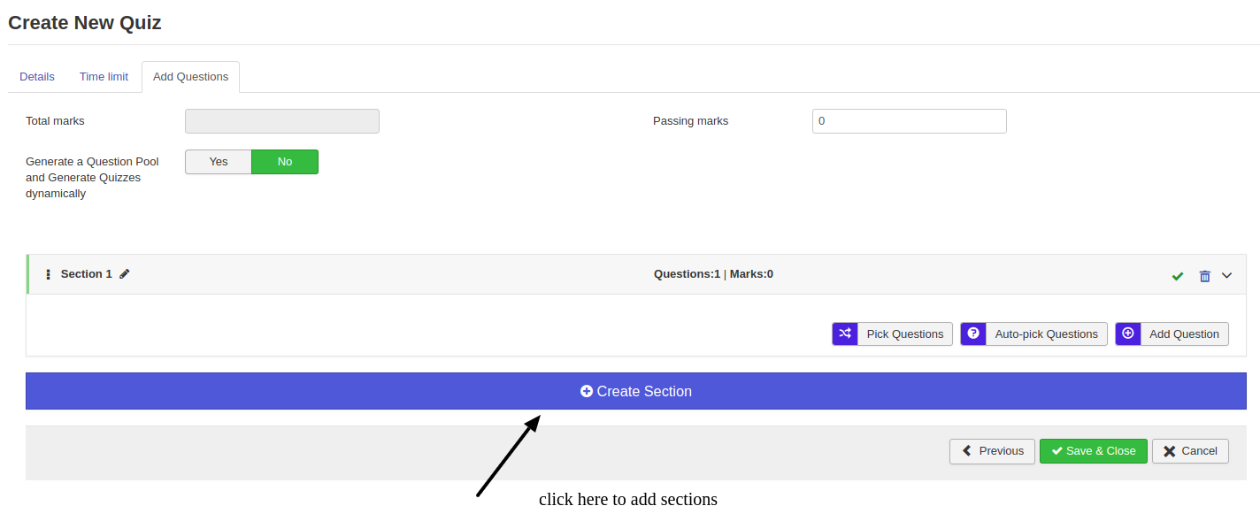Set question pool generation to No
Viewport: 1260px width, 529px height.
tap(285, 162)
